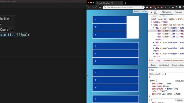Click the white round face extension icon

[x=147, y=7]
